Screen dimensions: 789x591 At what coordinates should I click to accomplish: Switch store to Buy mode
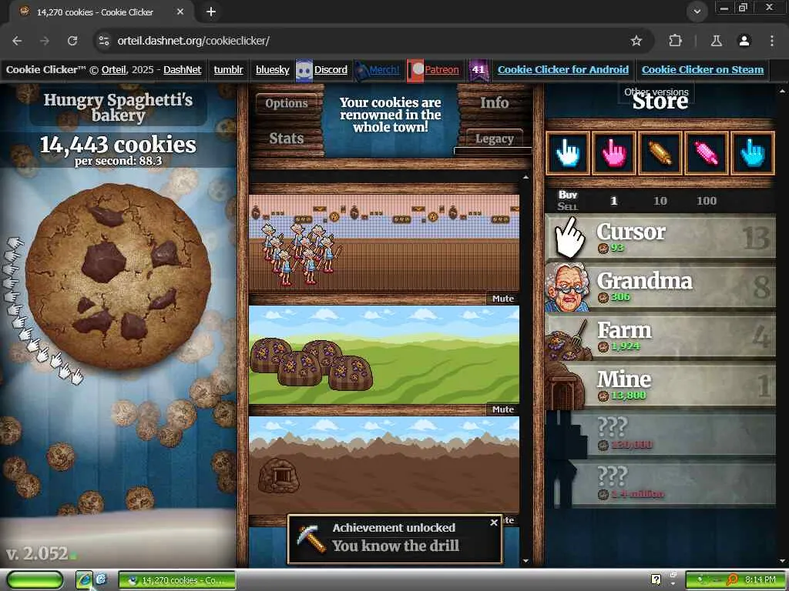coord(568,195)
